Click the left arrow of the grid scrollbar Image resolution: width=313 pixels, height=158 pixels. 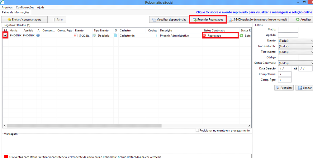click(x=5, y=126)
